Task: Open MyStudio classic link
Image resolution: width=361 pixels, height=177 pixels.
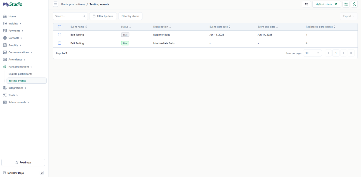Action: pyautogui.click(x=327, y=4)
